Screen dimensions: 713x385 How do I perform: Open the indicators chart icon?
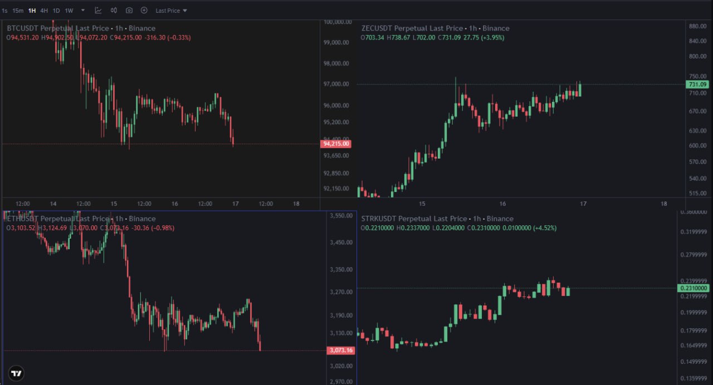98,10
